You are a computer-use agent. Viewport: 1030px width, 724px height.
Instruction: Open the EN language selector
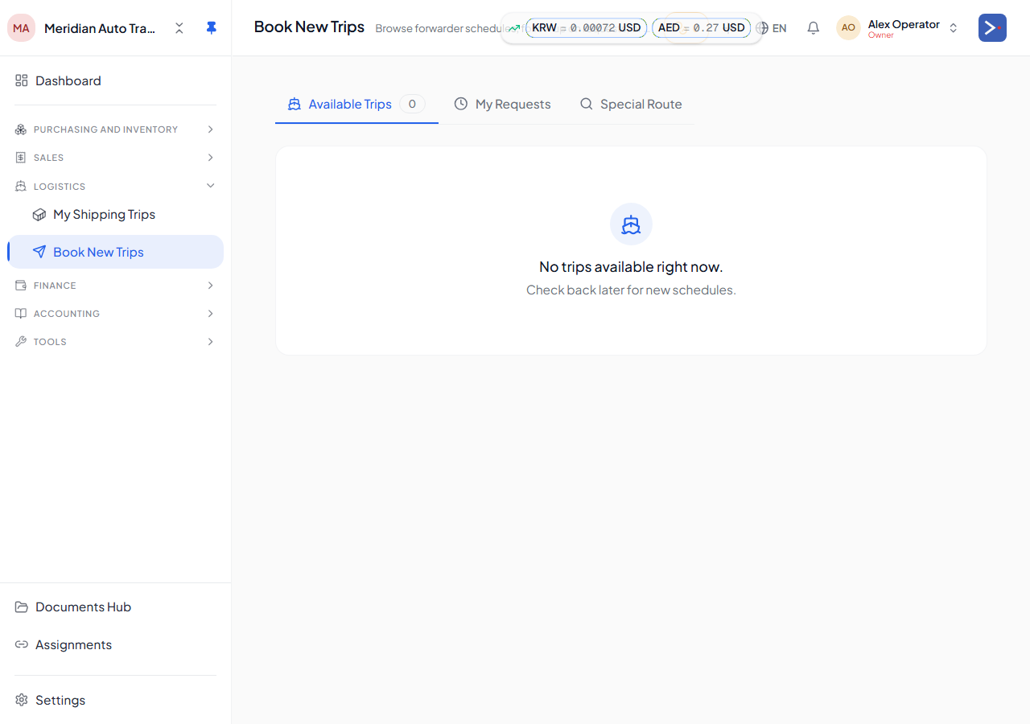pyautogui.click(x=772, y=28)
